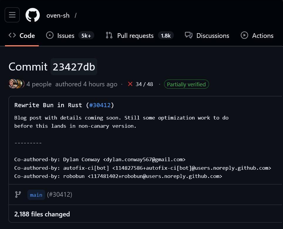Click the 5k+ issues counter badge

click(x=86, y=36)
